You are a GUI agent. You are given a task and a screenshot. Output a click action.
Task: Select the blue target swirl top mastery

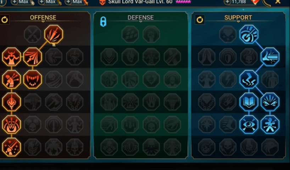tap(249, 34)
